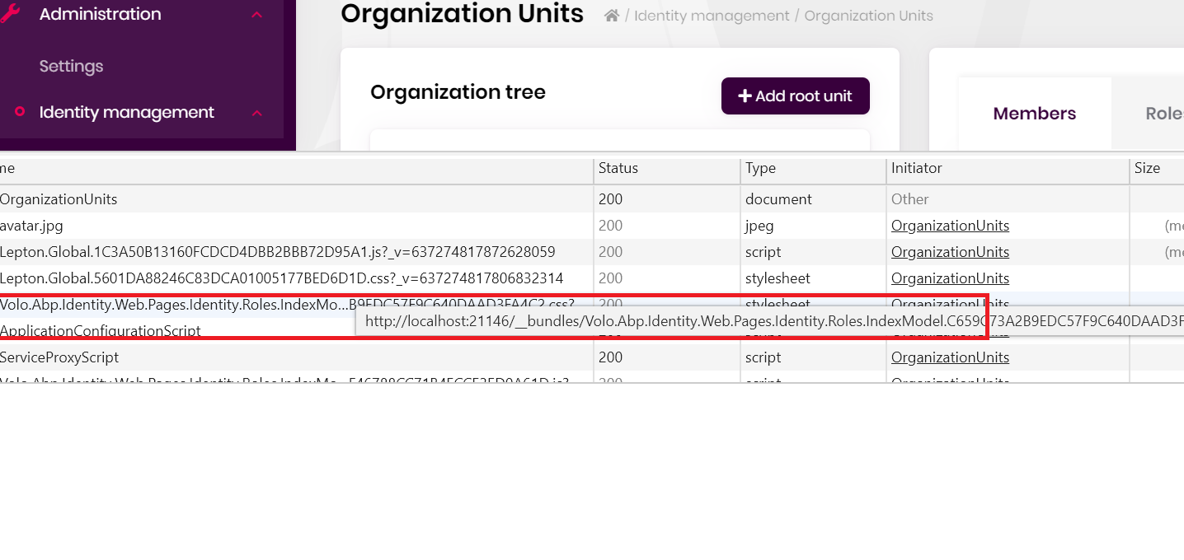Select the OrganizationUnits document request row

(x=59, y=199)
